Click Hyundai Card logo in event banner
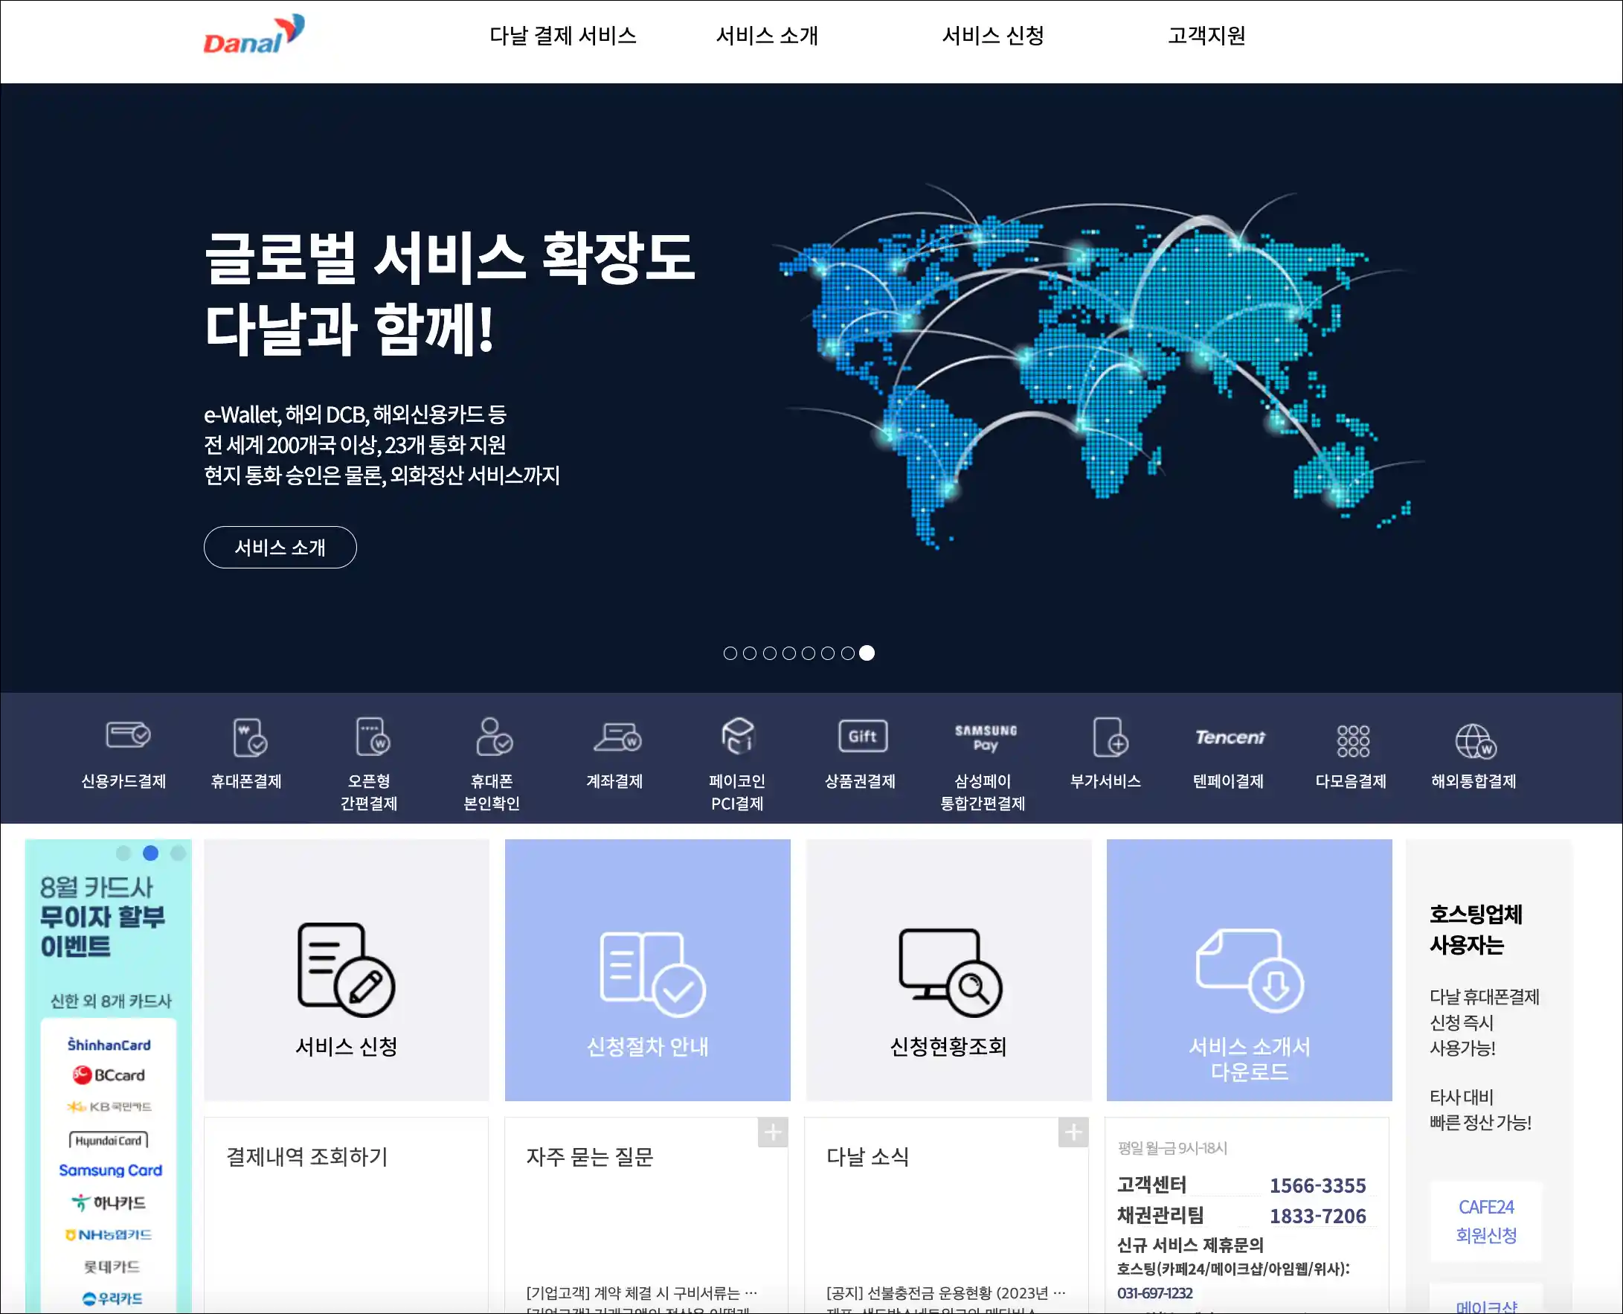Image resolution: width=1623 pixels, height=1314 pixels. (x=109, y=1140)
